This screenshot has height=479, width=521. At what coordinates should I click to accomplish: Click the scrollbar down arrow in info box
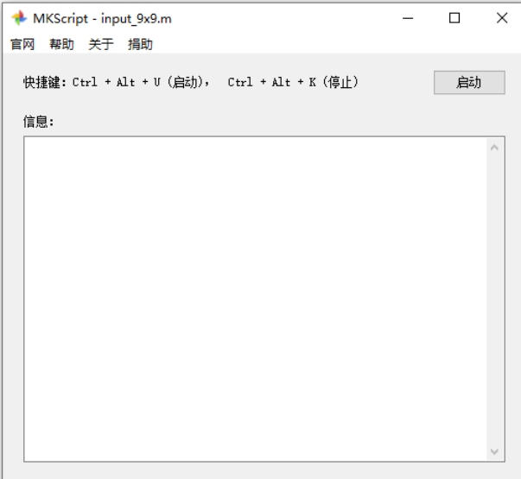(x=494, y=451)
